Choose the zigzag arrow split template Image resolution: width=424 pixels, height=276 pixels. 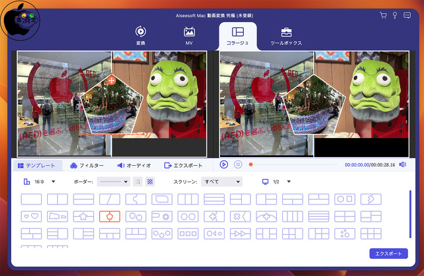[371, 199]
